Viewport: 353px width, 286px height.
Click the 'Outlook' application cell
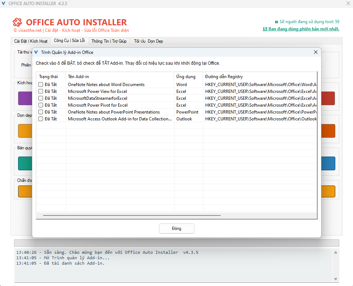tap(184, 119)
